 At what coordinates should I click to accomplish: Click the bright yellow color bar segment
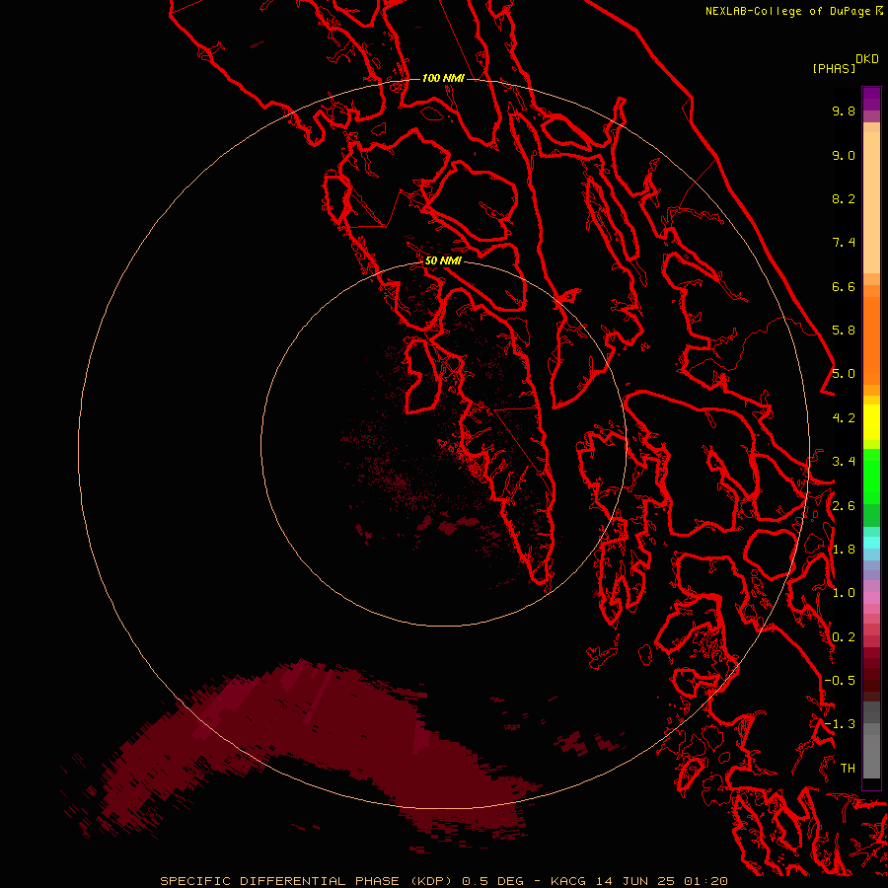coord(871,422)
